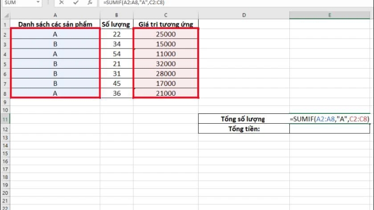This screenshot has width=374, height=210.
Task: Select column D header
Action: [244, 15]
